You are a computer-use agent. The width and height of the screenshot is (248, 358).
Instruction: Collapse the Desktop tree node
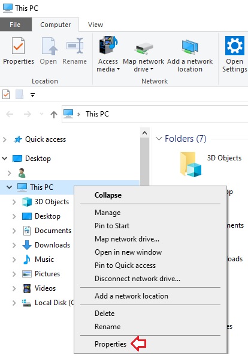point(5,158)
